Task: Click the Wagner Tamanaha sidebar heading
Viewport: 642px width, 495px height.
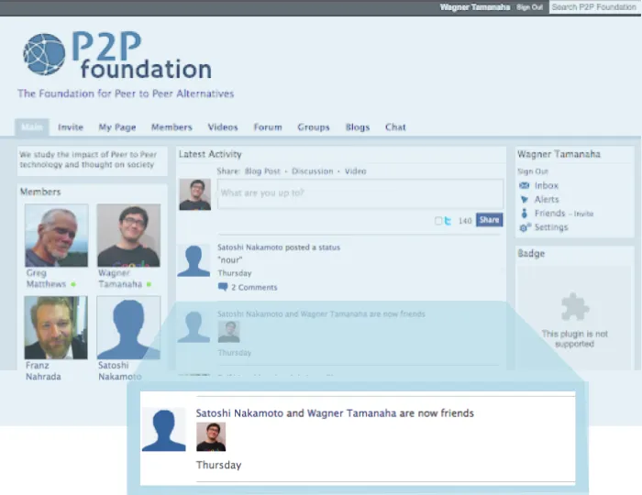Action: (x=559, y=154)
